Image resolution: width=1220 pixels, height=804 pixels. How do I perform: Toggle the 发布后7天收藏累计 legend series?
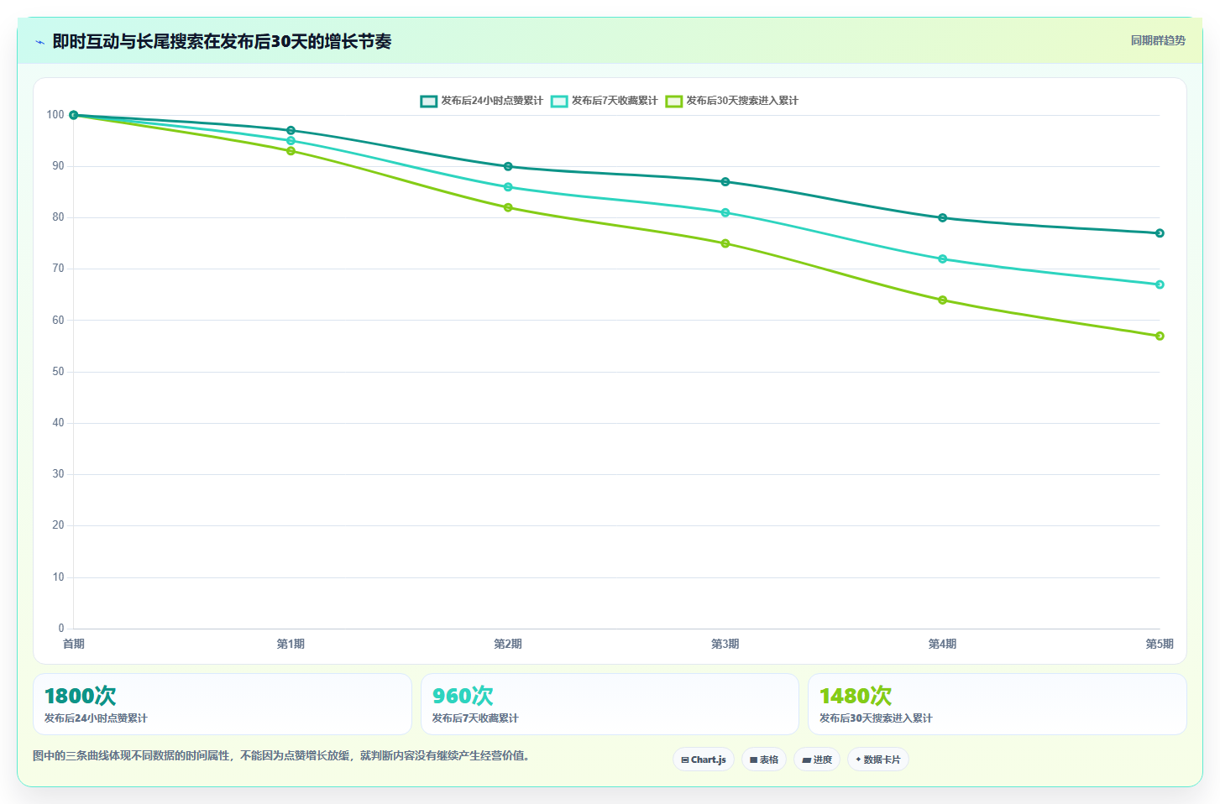coord(605,101)
